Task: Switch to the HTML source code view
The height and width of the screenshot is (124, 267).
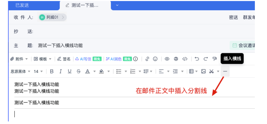Action: (x=185, y=59)
